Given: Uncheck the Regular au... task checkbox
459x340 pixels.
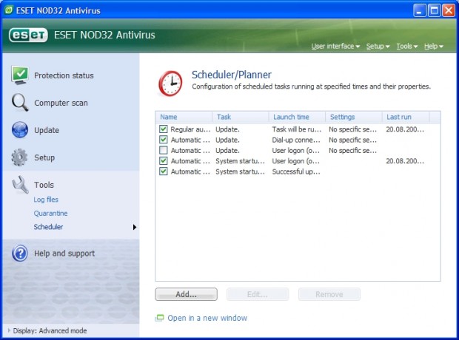Looking at the screenshot, I should pos(164,129).
